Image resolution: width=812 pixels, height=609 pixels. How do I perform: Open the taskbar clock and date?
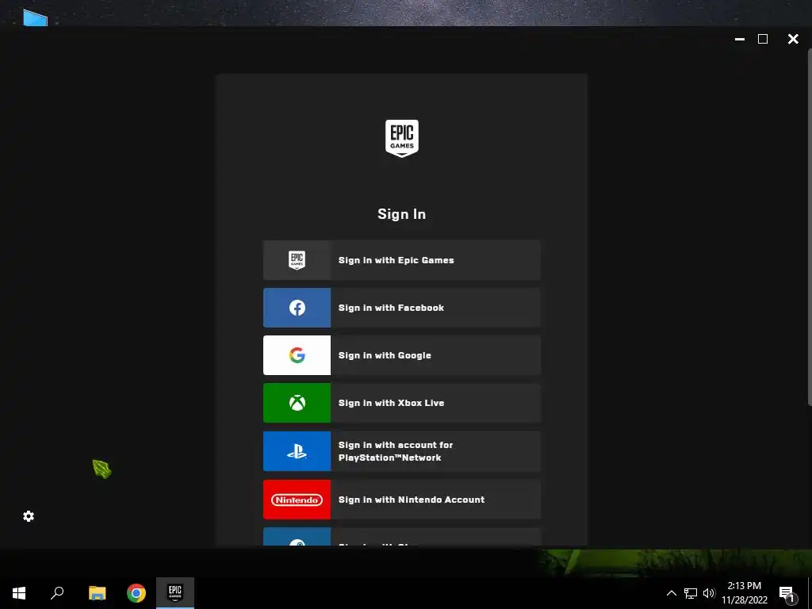(745, 593)
